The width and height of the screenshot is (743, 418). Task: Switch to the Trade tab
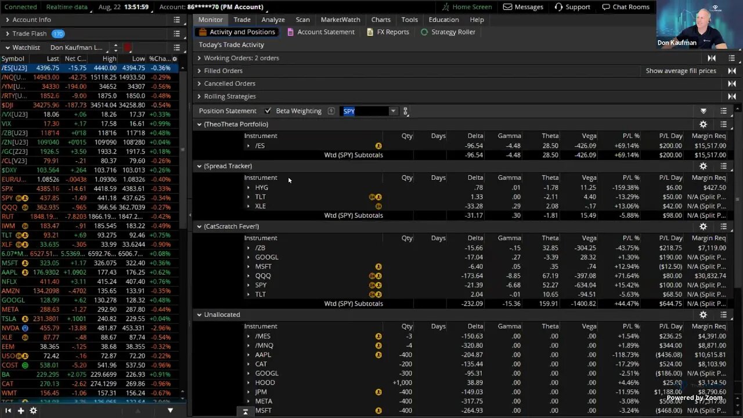click(x=242, y=20)
